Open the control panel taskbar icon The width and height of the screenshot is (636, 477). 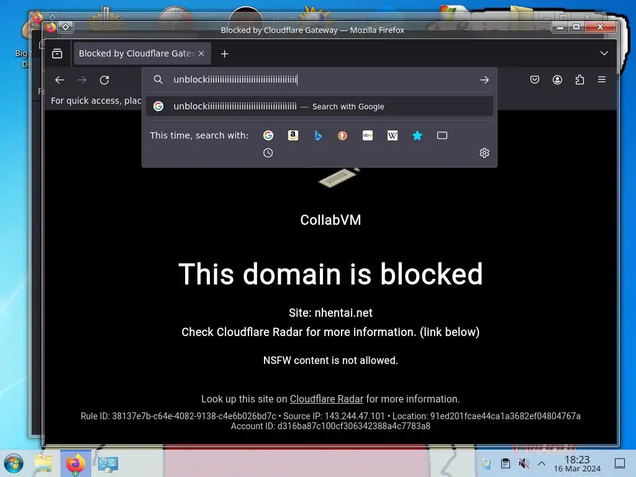pyautogui.click(x=108, y=463)
